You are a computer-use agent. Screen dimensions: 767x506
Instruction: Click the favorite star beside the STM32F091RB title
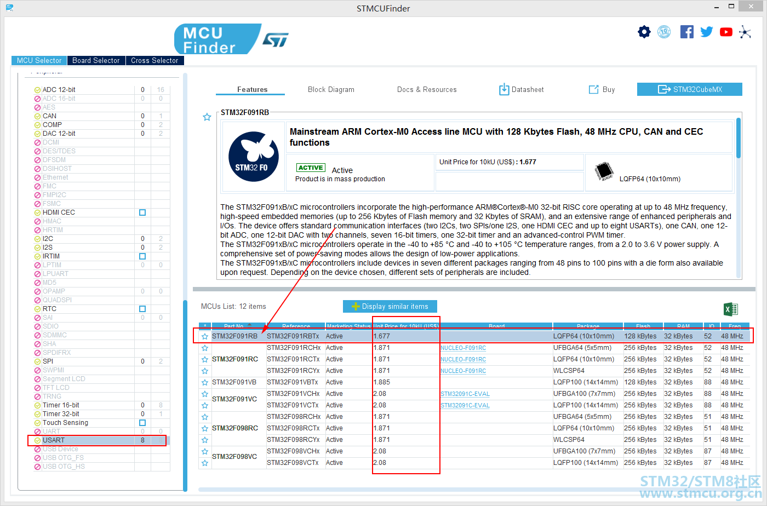pyautogui.click(x=207, y=117)
